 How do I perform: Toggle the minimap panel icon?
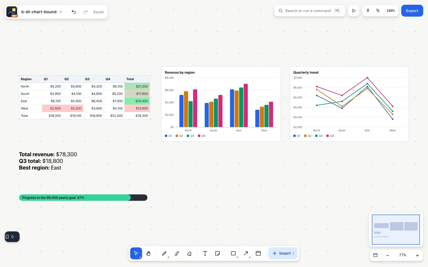375,255
